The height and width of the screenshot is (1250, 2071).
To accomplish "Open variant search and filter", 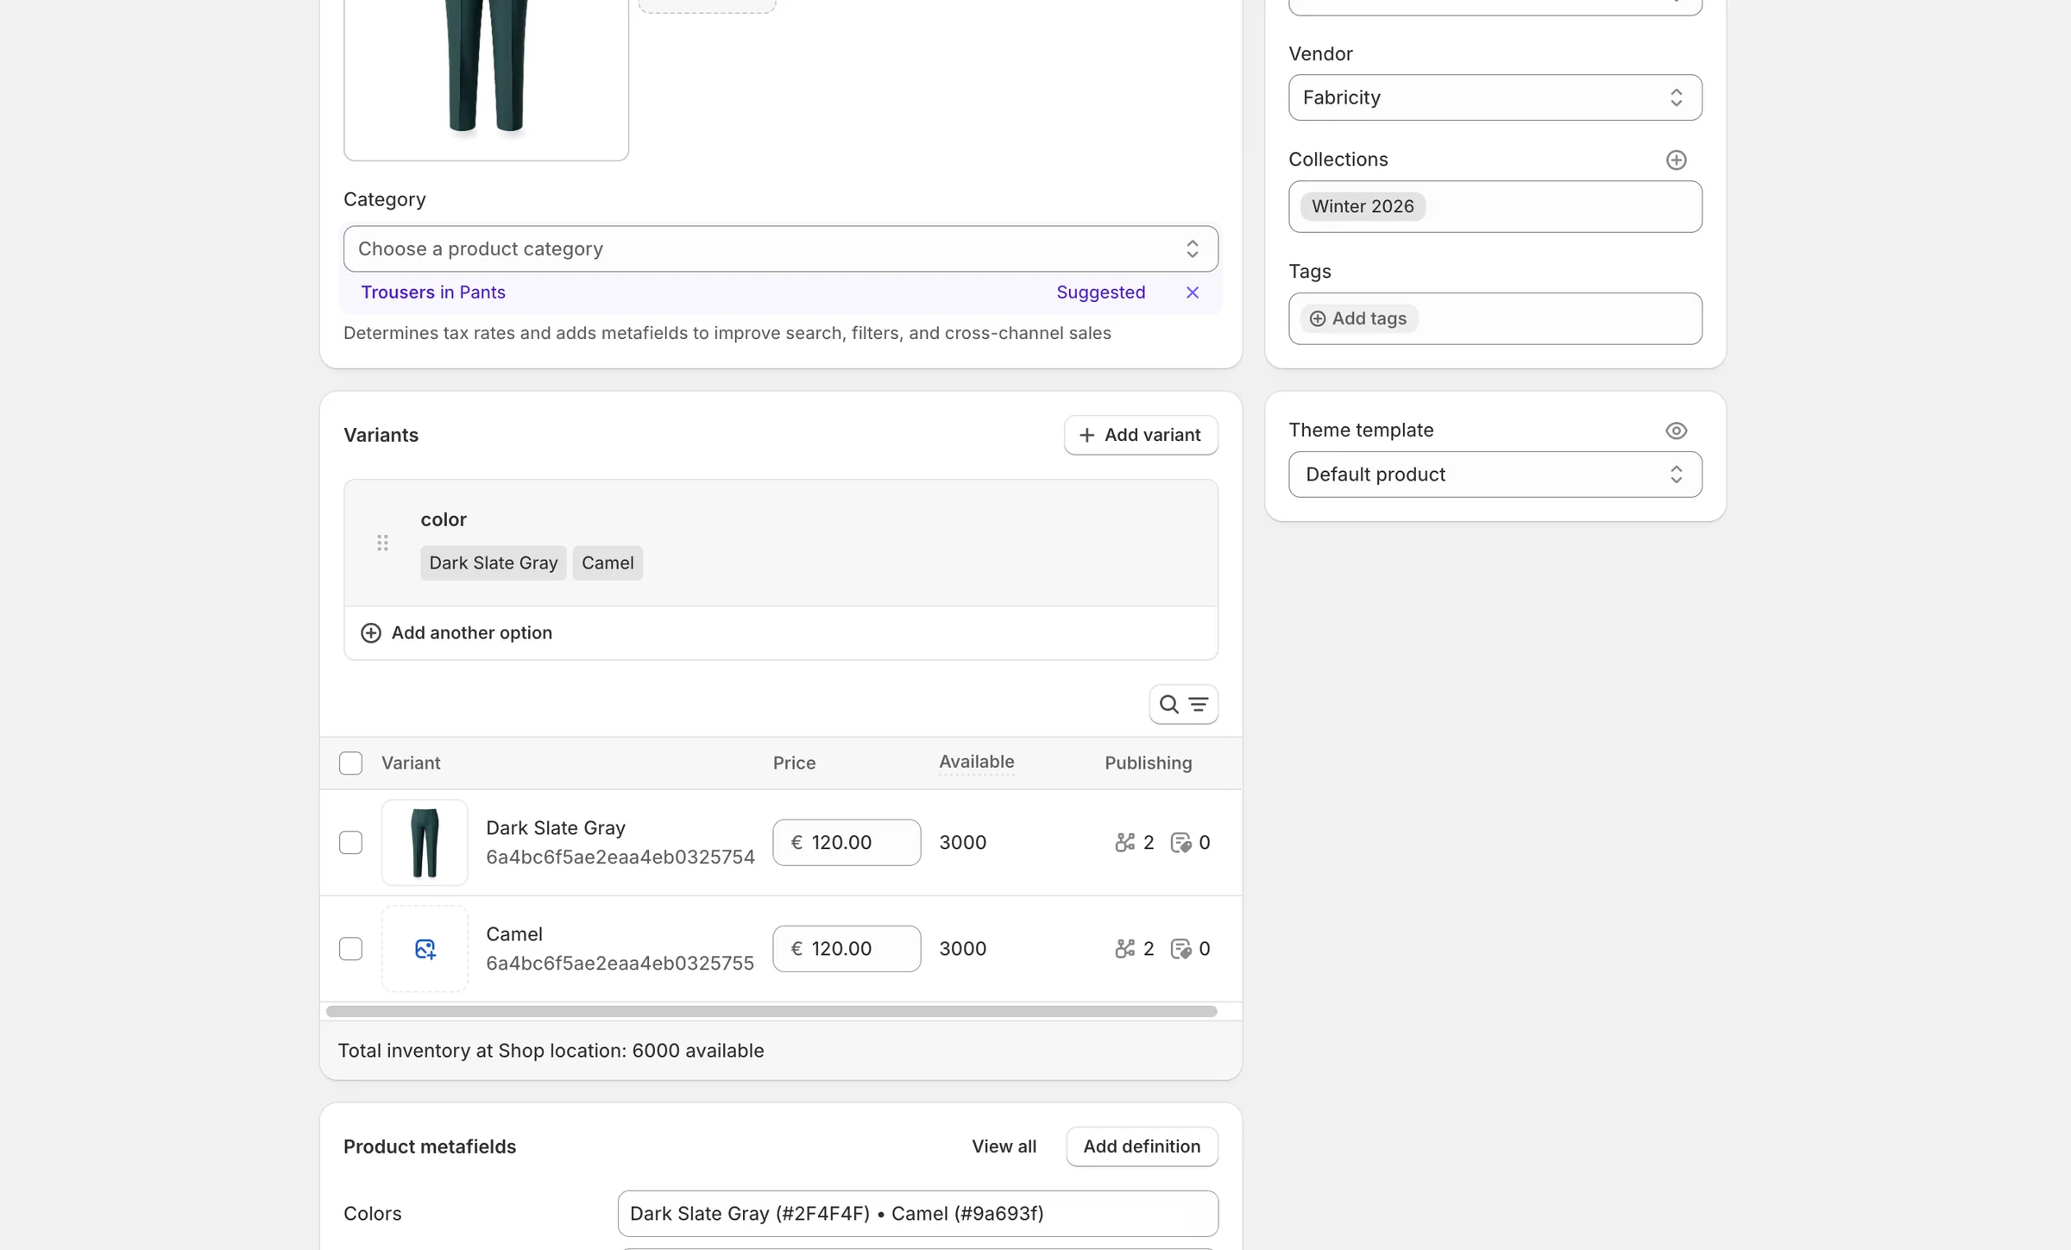I will point(1183,705).
